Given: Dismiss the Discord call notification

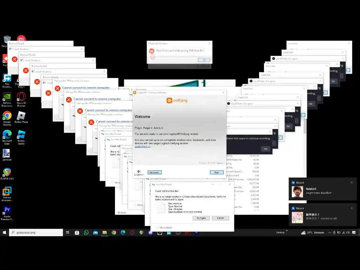Looking at the screenshot, I should point(352,208).
